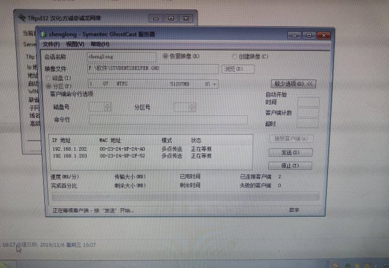Image resolution: width=389 pixels, height=268 pixels.
Task: Click the 速度 (MB/分) label
Action: click(65, 176)
